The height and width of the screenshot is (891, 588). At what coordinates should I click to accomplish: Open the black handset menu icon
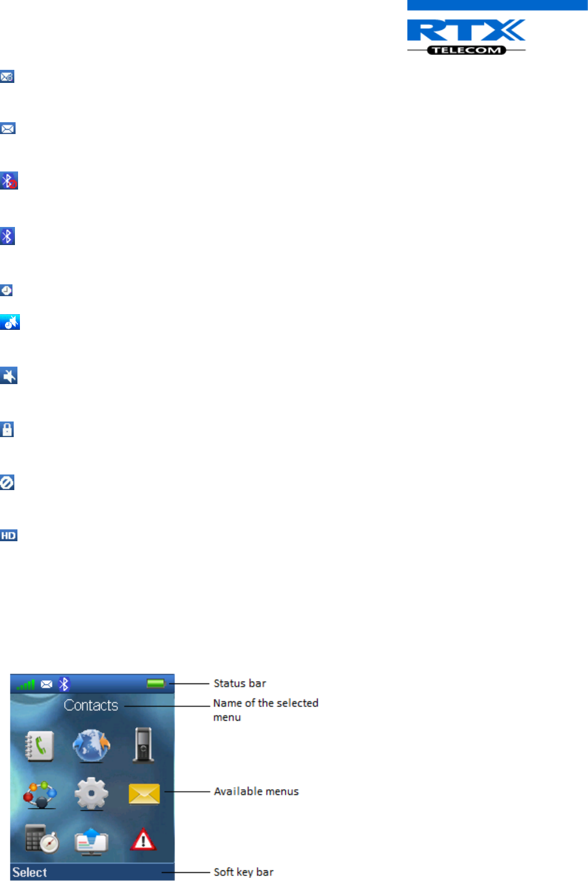(143, 744)
